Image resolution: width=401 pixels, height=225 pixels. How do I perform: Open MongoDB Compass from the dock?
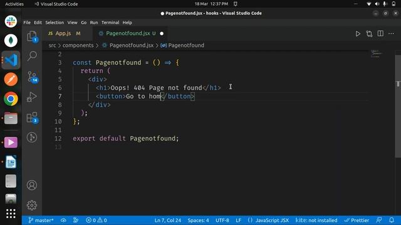pos(11,41)
